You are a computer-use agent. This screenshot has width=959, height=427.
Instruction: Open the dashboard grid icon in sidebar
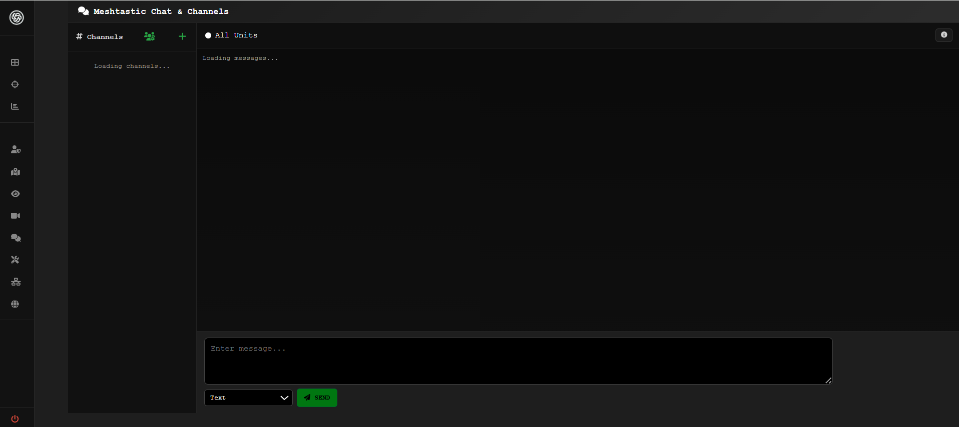click(15, 62)
